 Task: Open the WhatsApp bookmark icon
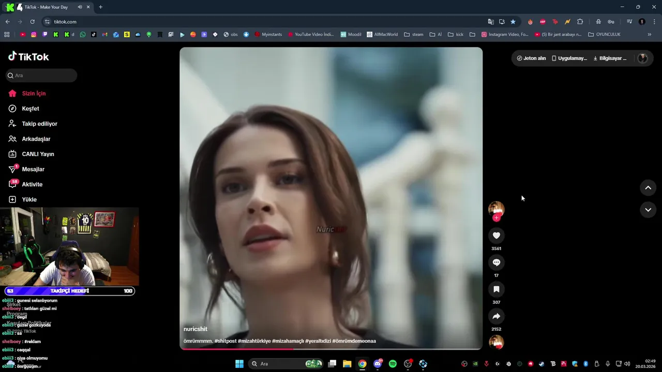click(83, 35)
